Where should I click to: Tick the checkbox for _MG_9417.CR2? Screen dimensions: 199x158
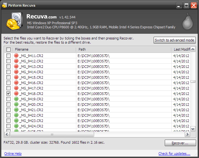point(8,88)
